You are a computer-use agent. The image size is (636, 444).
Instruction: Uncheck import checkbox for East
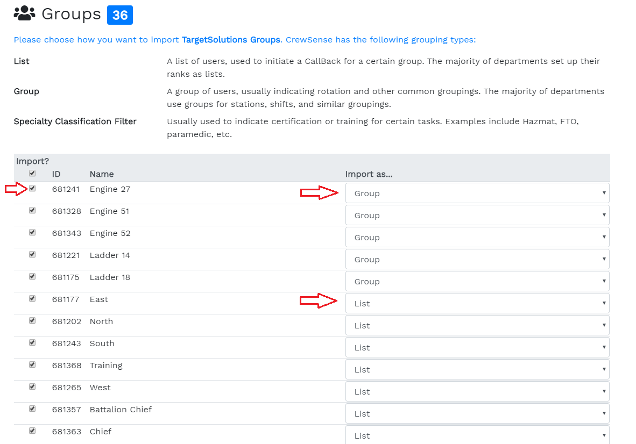[32, 298]
